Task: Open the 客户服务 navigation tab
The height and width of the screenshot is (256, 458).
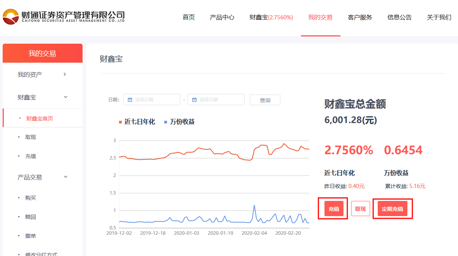Action: [360, 17]
